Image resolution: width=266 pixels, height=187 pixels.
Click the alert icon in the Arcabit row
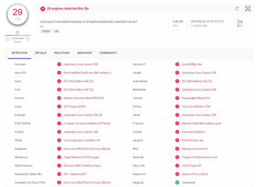(x=177, y=73)
